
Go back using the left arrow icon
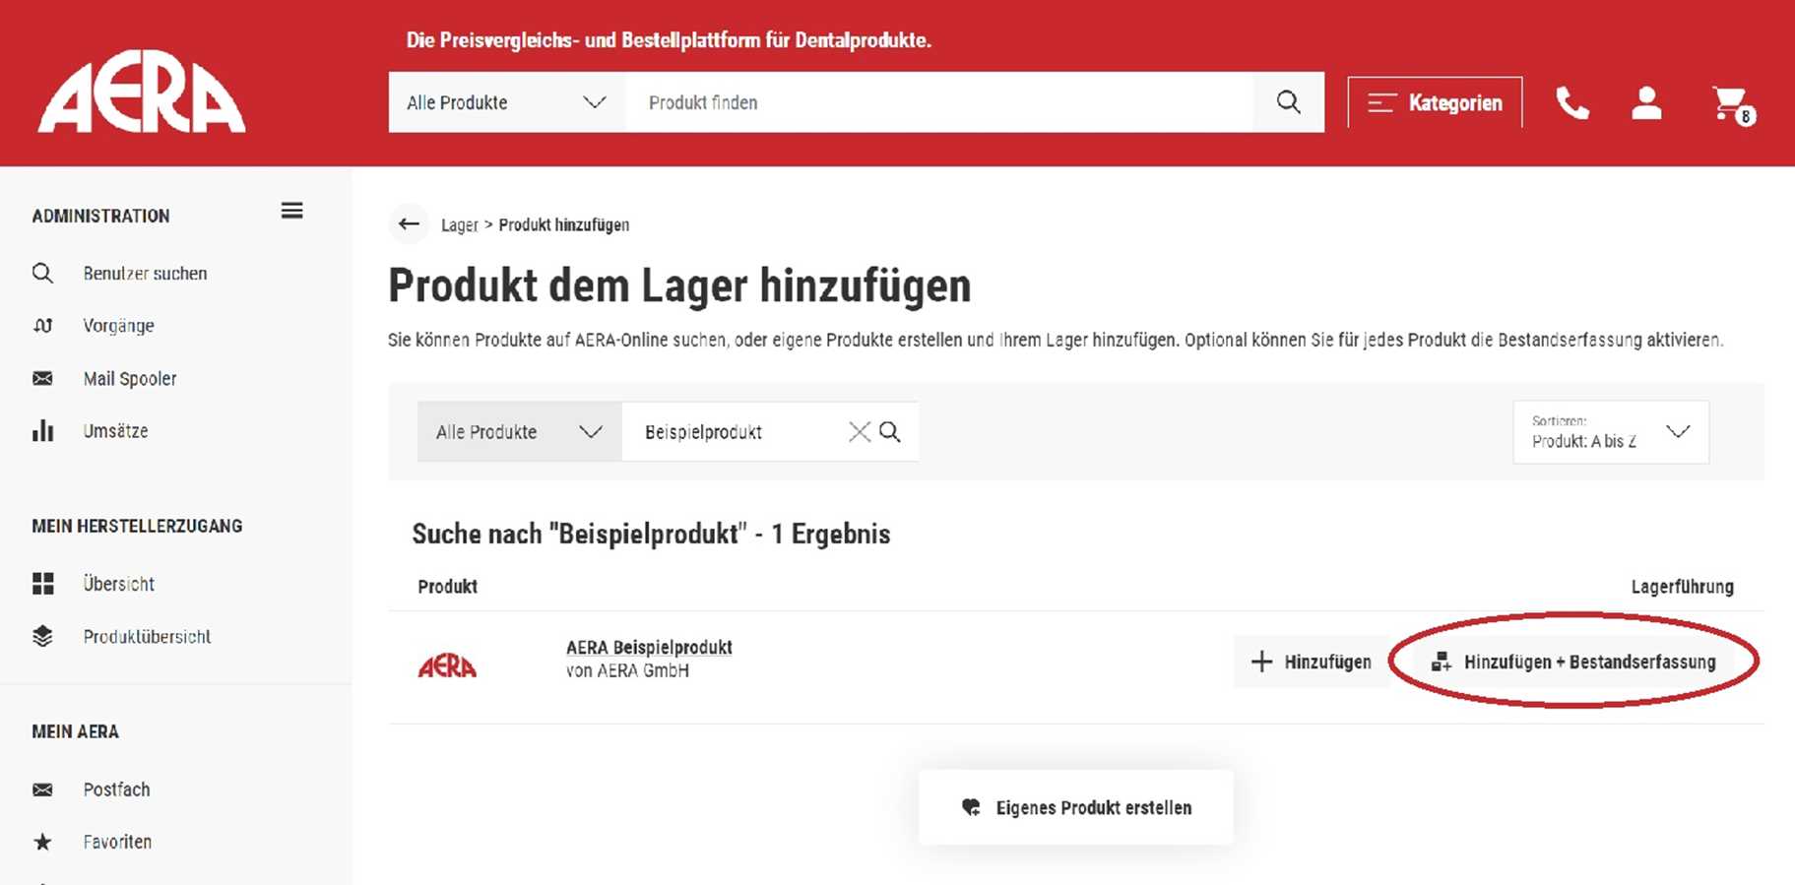tap(409, 224)
